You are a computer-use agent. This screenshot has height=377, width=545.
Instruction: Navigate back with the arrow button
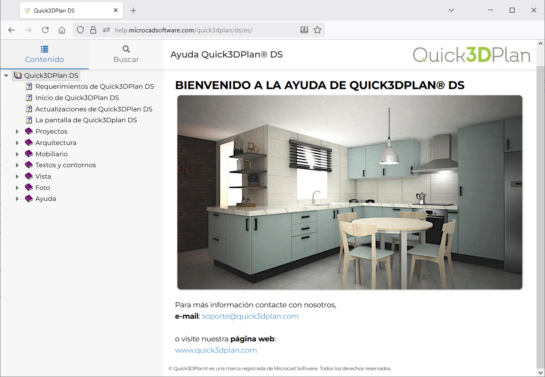[12, 30]
